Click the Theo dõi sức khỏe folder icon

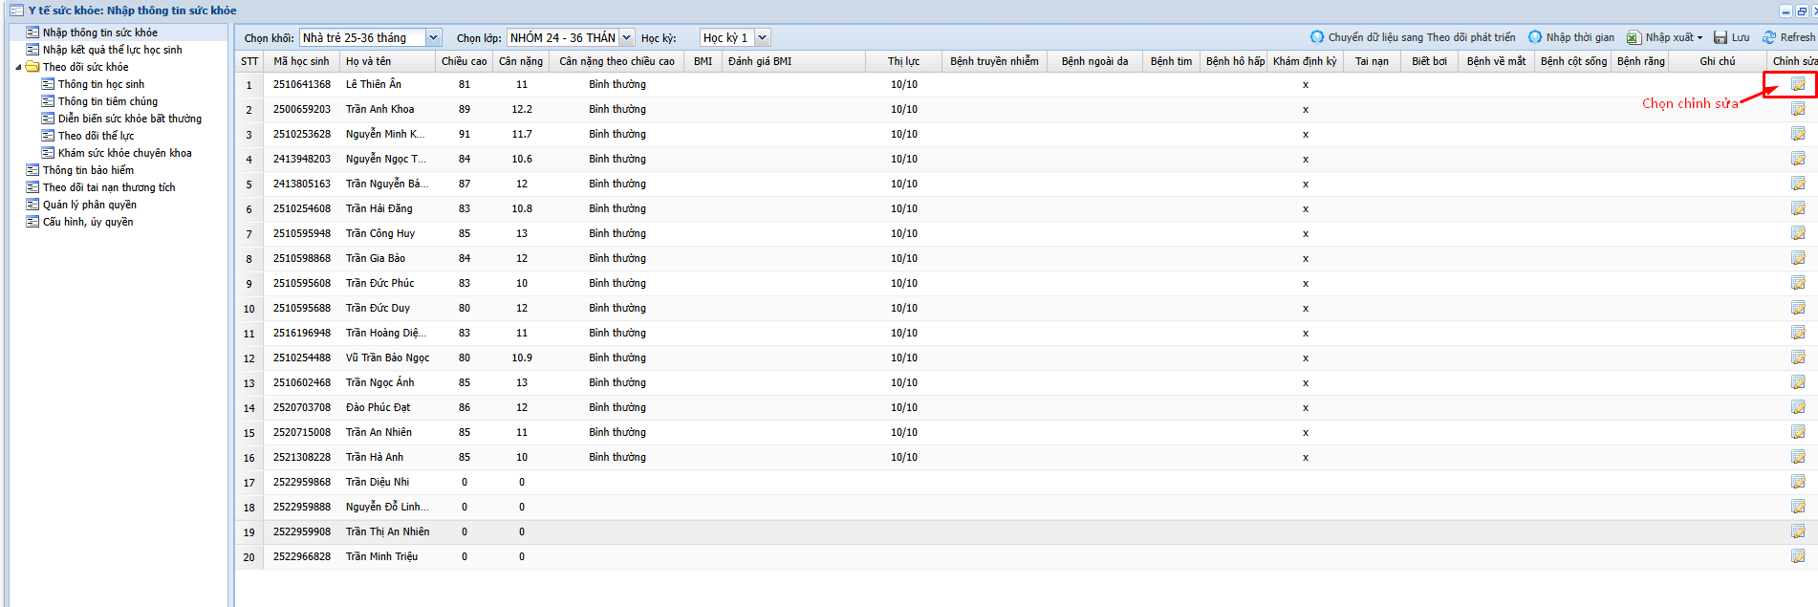[x=32, y=67]
